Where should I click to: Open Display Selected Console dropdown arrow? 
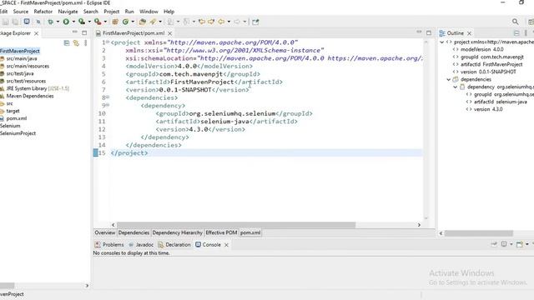[511, 244]
